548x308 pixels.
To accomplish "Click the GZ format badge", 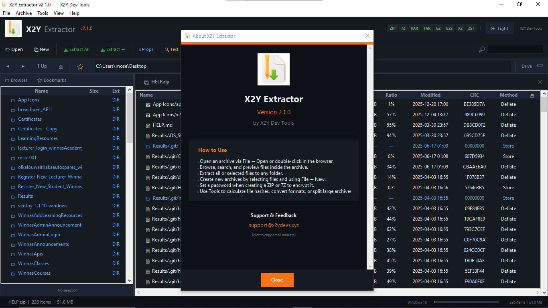I will 438,28.
